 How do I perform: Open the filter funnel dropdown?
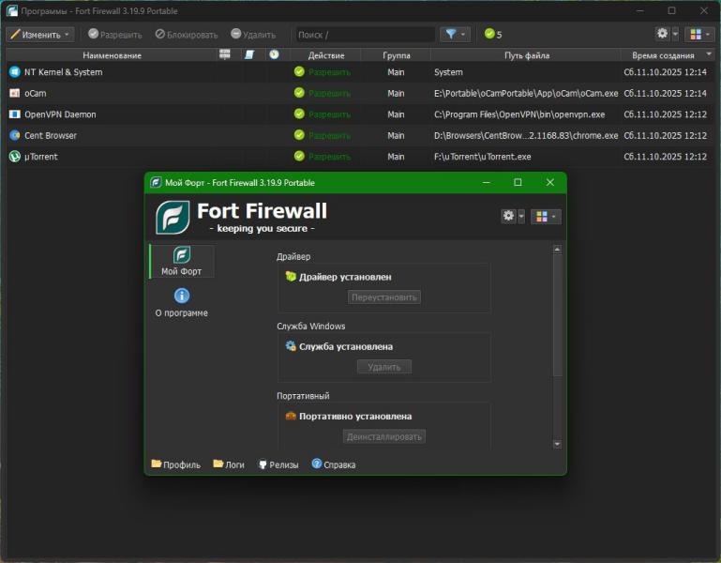[456, 35]
